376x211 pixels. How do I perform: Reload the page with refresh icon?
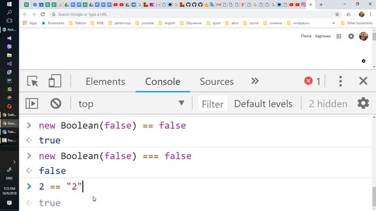pyautogui.click(x=43, y=14)
